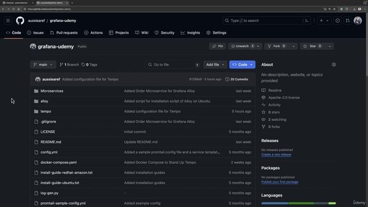This screenshot has width=368, height=207.
Task: Click the alloy folder icon
Action: [x=36, y=101]
